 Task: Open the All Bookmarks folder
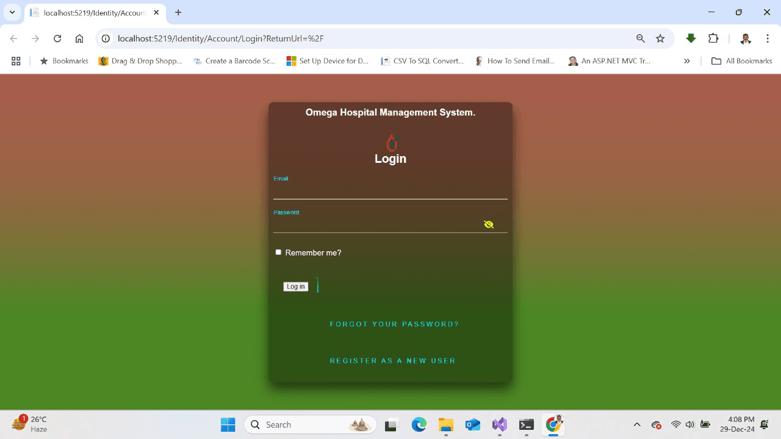741,61
